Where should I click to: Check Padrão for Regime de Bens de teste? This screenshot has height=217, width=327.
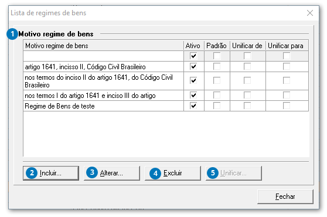click(217, 106)
